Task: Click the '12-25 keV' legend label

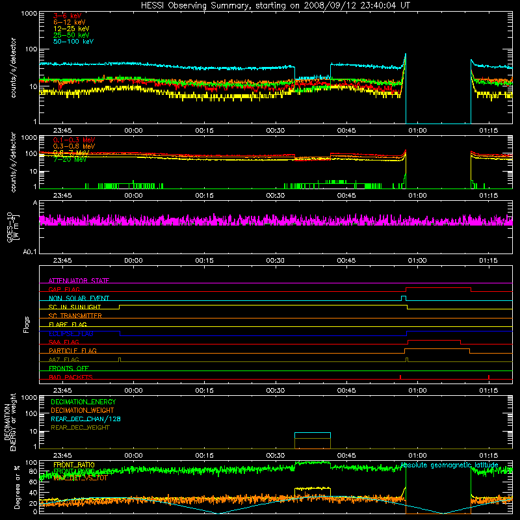Action: pyautogui.click(x=71, y=29)
